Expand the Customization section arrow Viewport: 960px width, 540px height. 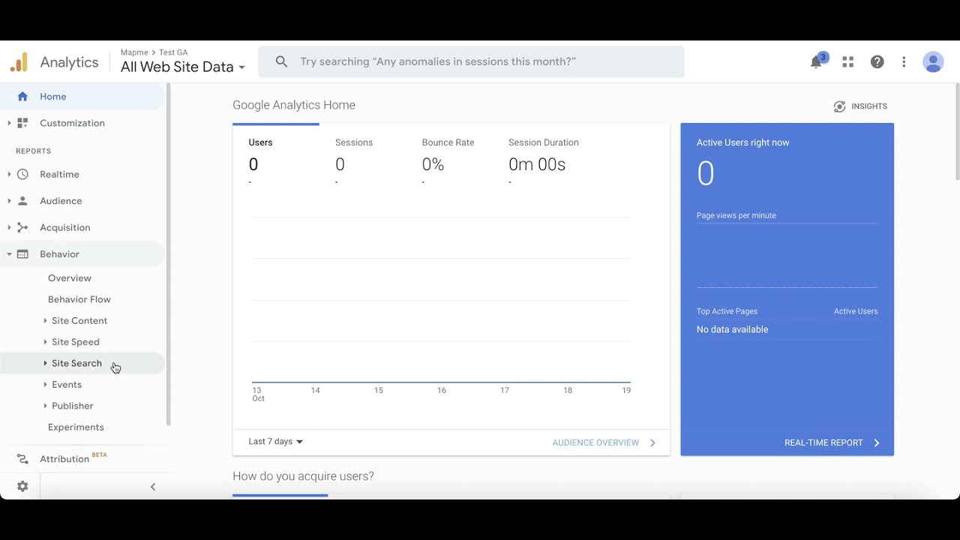9,123
